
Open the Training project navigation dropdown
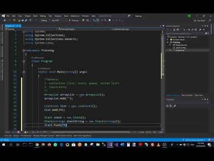[x=31, y=29]
